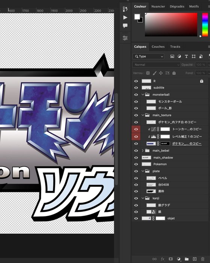
Task: Collapse the monsterball group
Action: click(142, 95)
